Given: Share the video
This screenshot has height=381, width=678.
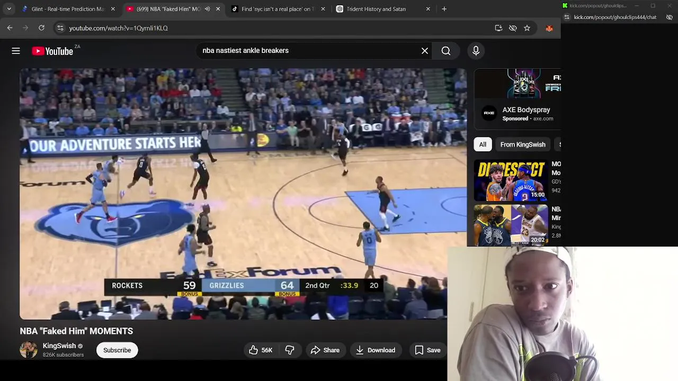Looking at the screenshot, I should tap(325, 350).
